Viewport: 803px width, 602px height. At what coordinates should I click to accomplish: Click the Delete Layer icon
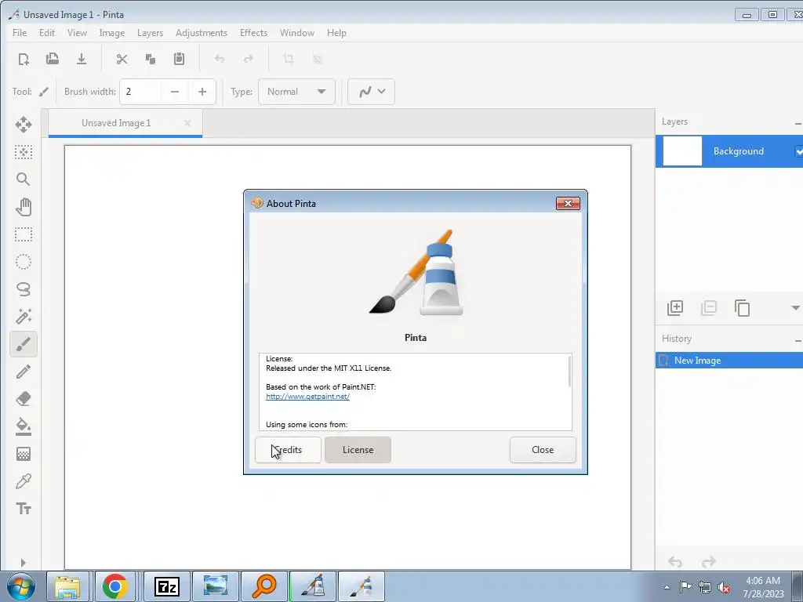click(x=709, y=307)
